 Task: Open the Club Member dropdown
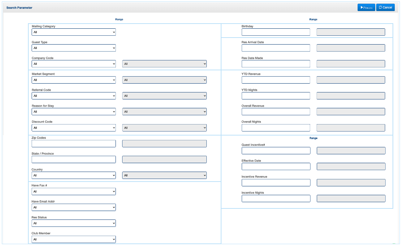point(74,239)
